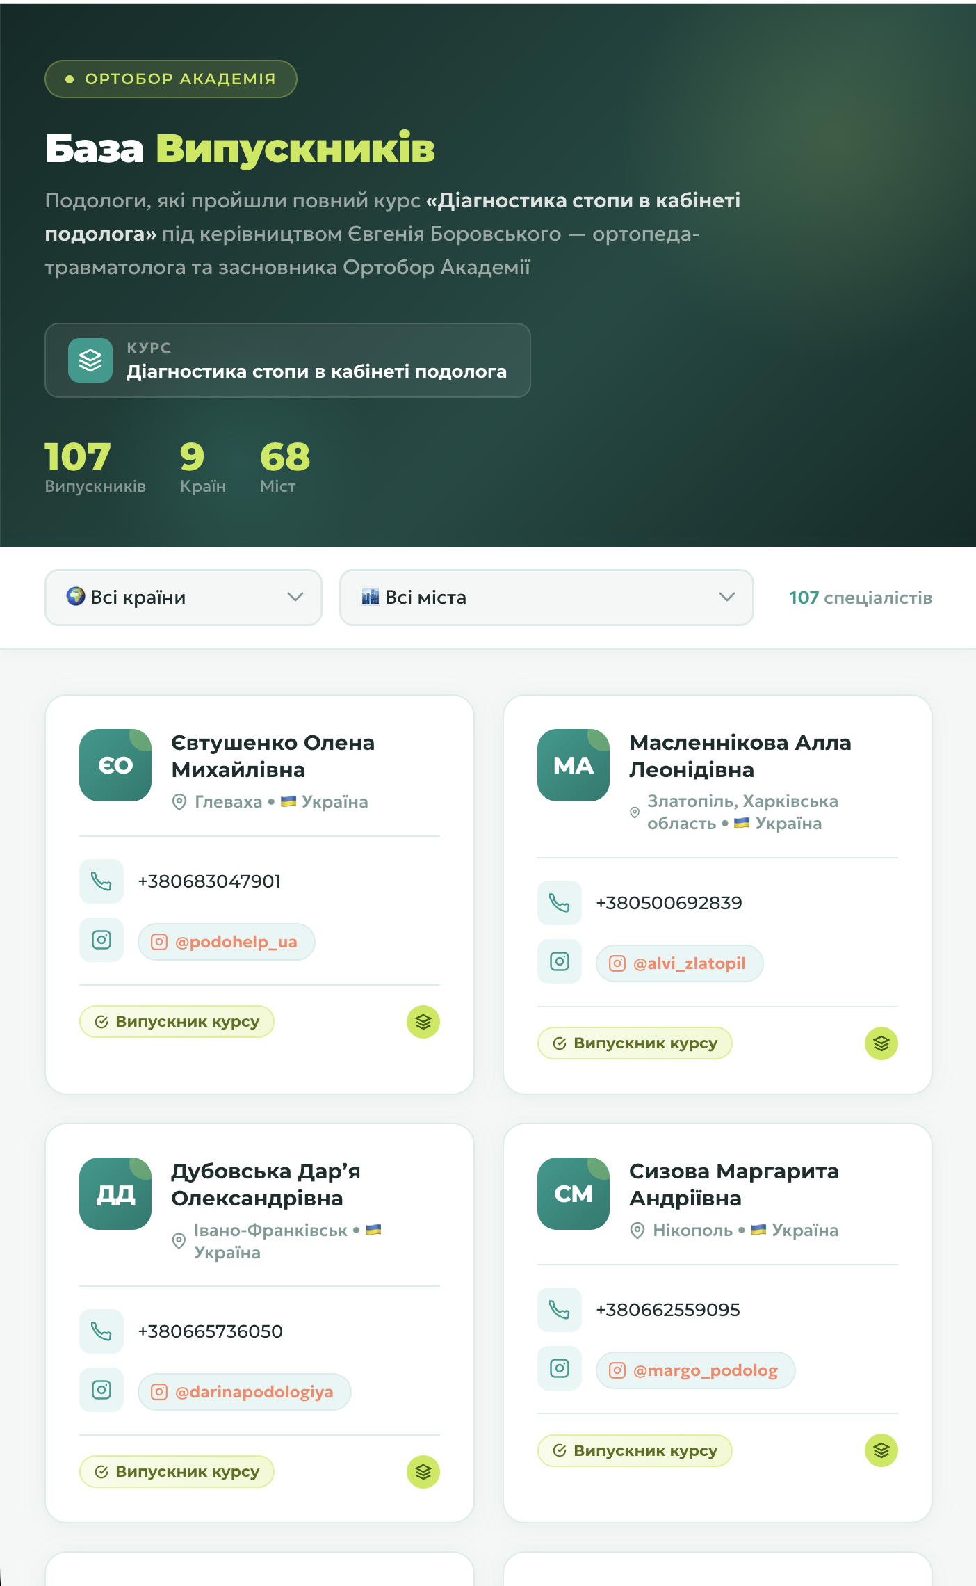Click square Instagram icon left of @margo_podolog
976x1586 pixels.
click(x=560, y=1368)
